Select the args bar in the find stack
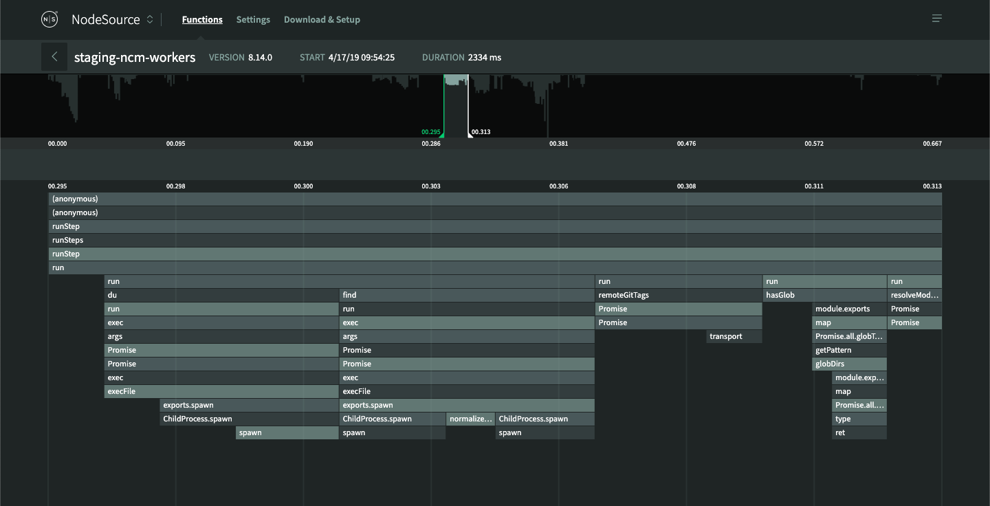990x506 pixels. 467,337
